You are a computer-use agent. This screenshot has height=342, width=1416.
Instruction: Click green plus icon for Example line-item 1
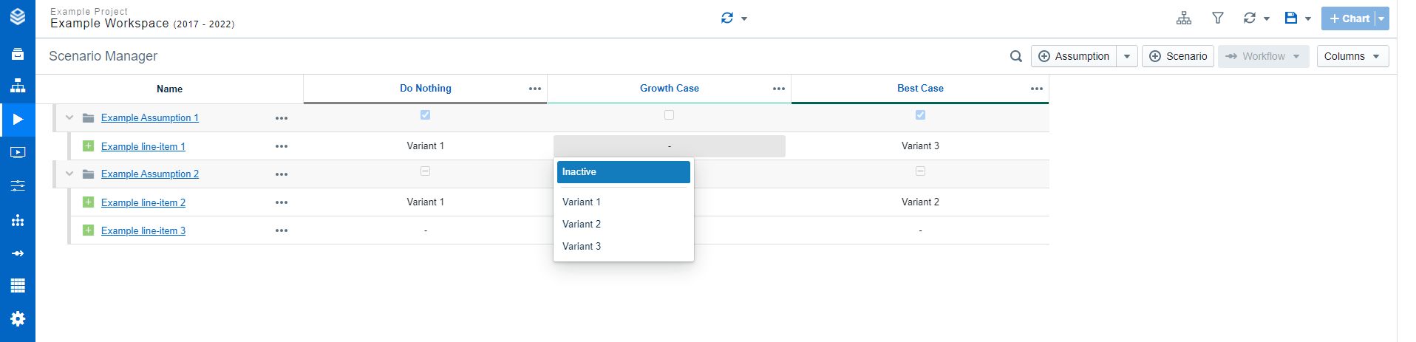[x=88, y=146]
